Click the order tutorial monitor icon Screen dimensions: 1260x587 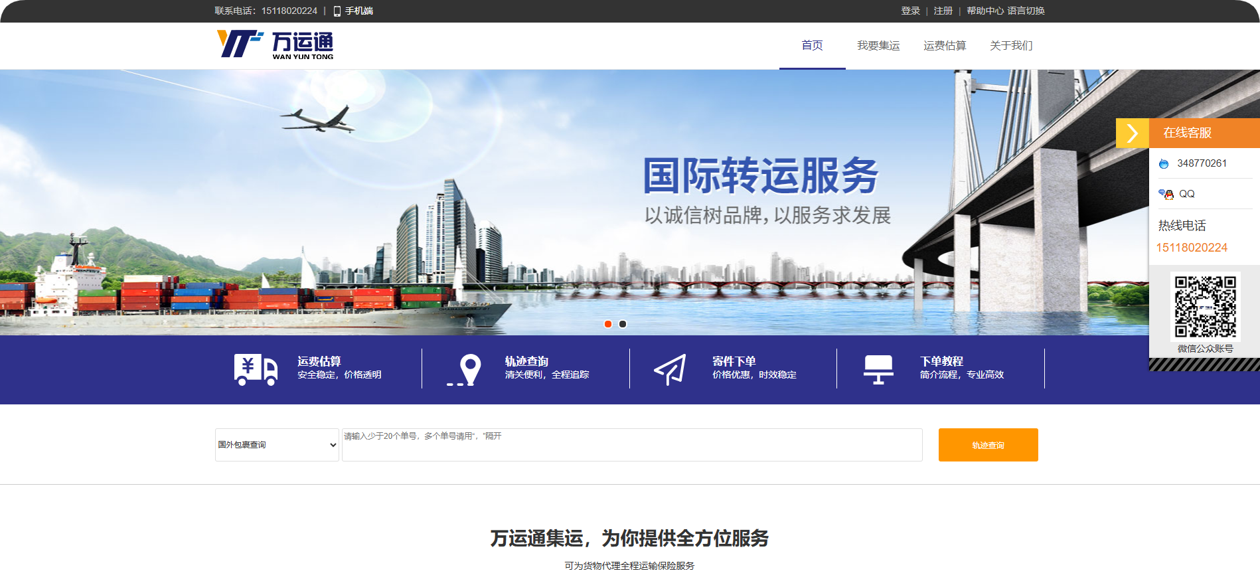pyautogui.click(x=878, y=370)
